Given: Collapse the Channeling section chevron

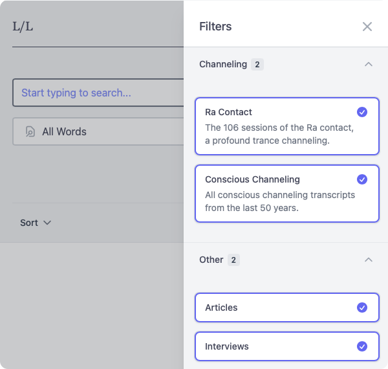Looking at the screenshot, I should pos(369,65).
